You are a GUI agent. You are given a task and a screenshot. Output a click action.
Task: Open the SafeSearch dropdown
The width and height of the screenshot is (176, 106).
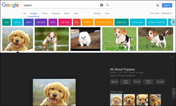(167, 13)
